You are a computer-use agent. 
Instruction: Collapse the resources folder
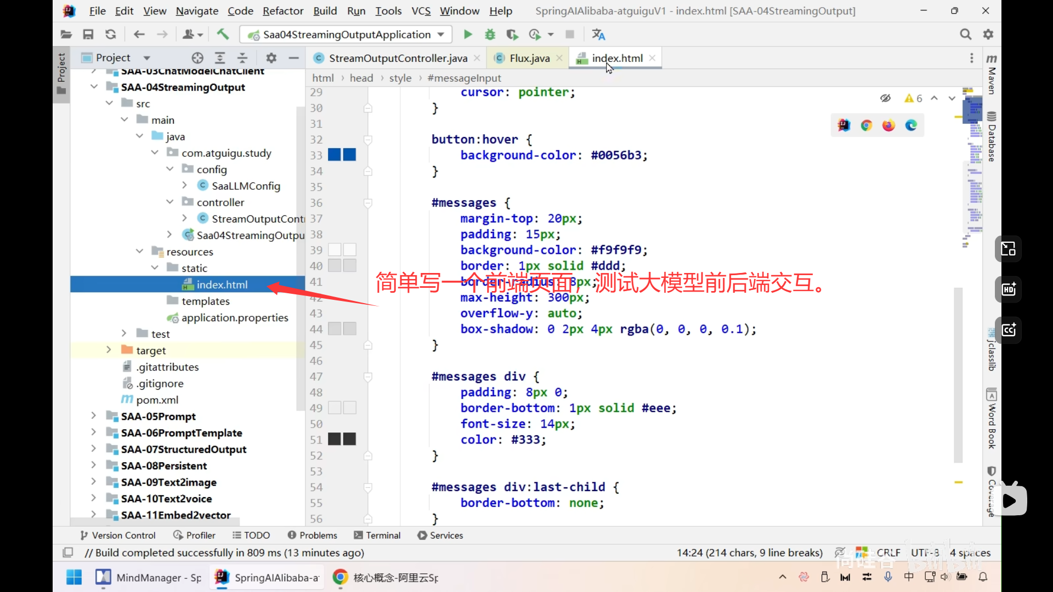[140, 252]
